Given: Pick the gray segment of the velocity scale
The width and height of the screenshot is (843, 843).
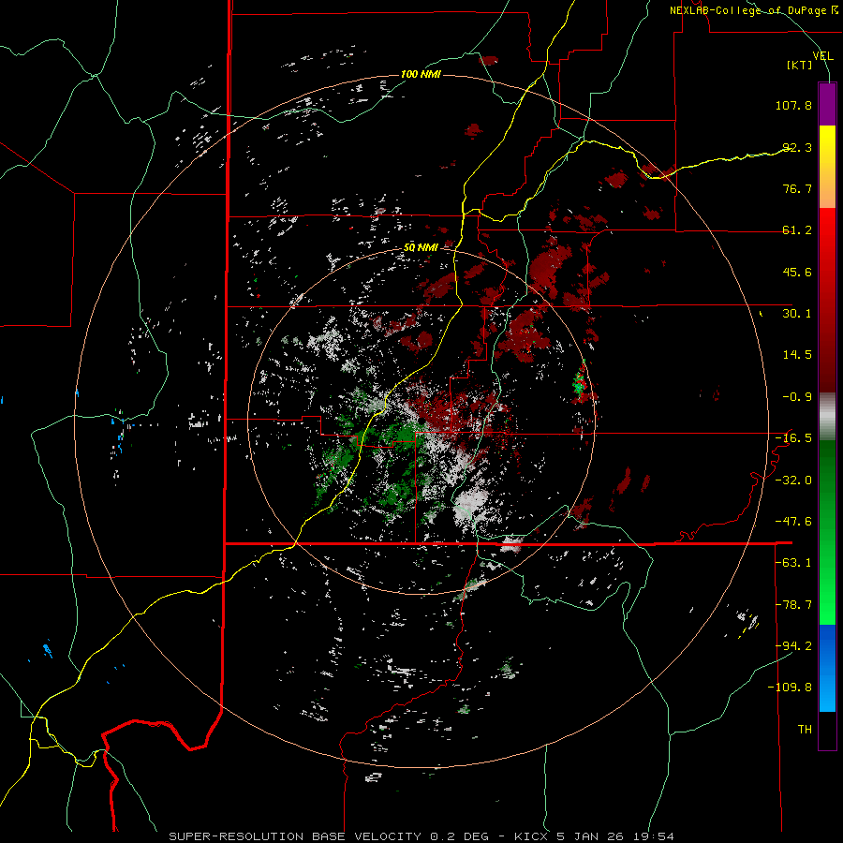Looking at the screenshot, I should [827, 416].
